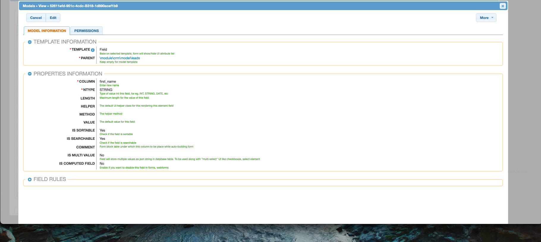This screenshot has height=242, width=541.
Task: Select the STRING ntype value
Action: coord(106,90)
